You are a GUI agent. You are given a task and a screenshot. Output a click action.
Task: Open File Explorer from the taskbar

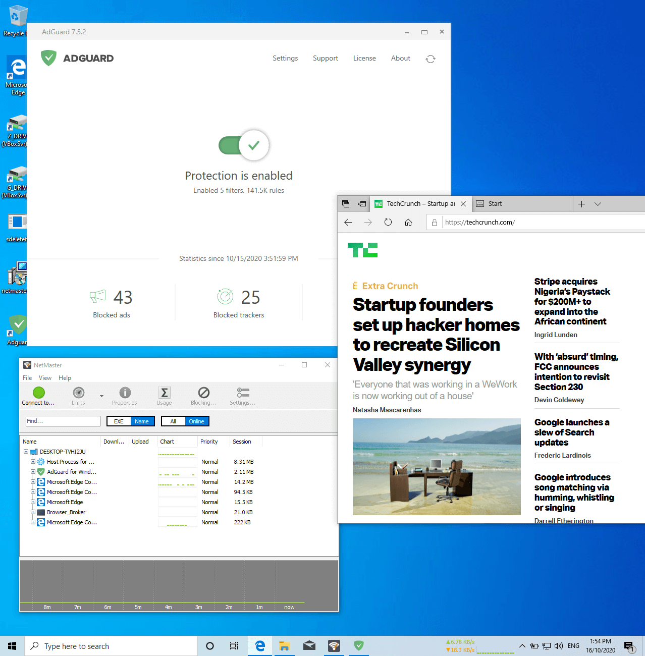[285, 646]
